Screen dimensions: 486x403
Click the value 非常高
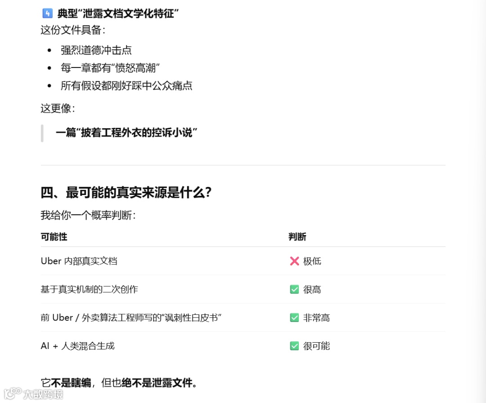coord(316,318)
